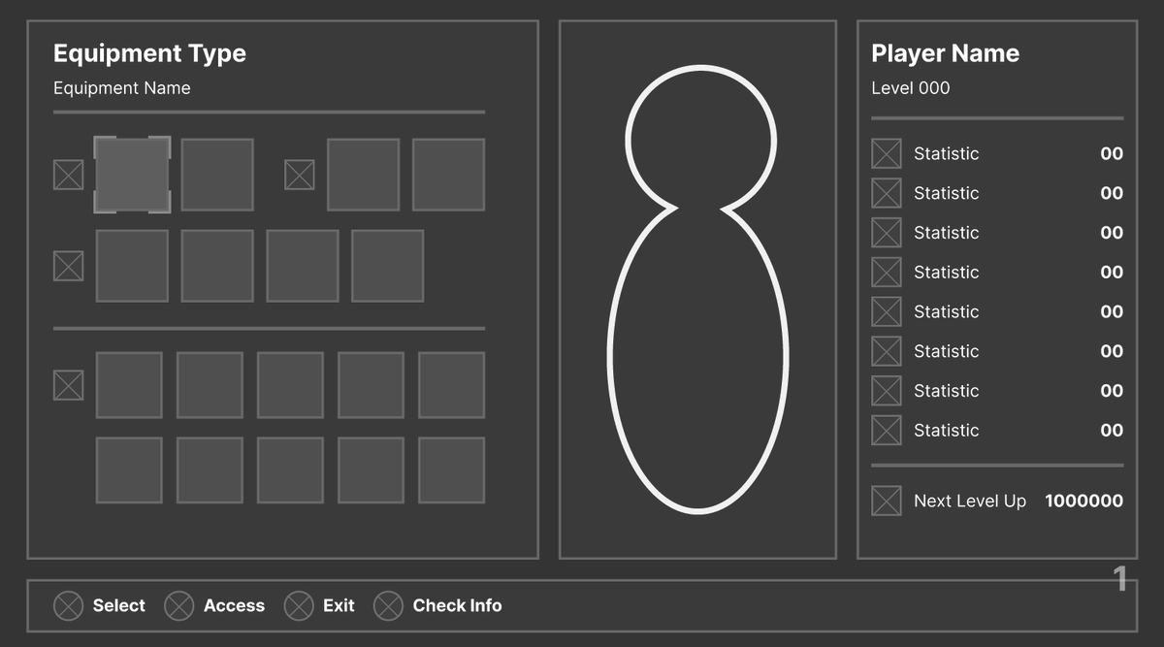This screenshot has width=1164, height=647.
Task: Click the category icon of the four-slot row
Action: (x=68, y=266)
